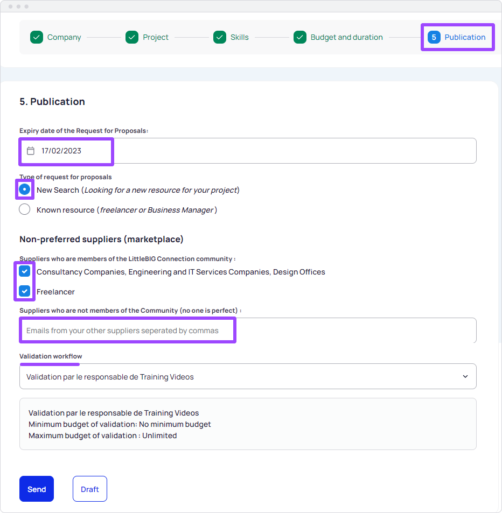502x513 pixels.
Task: Expand the Validation workflow chevron arrow
Action: click(x=465, y=377)
